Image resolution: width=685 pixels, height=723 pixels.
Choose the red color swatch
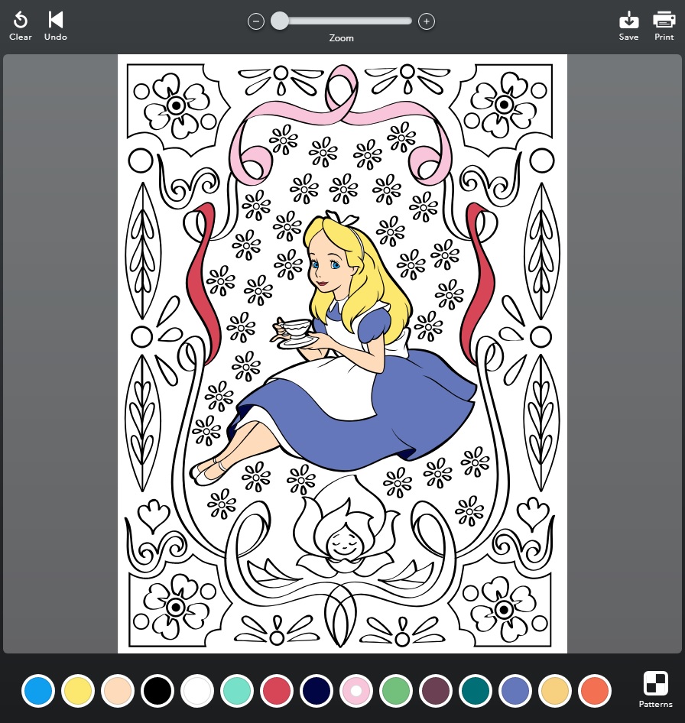[276, 691]
